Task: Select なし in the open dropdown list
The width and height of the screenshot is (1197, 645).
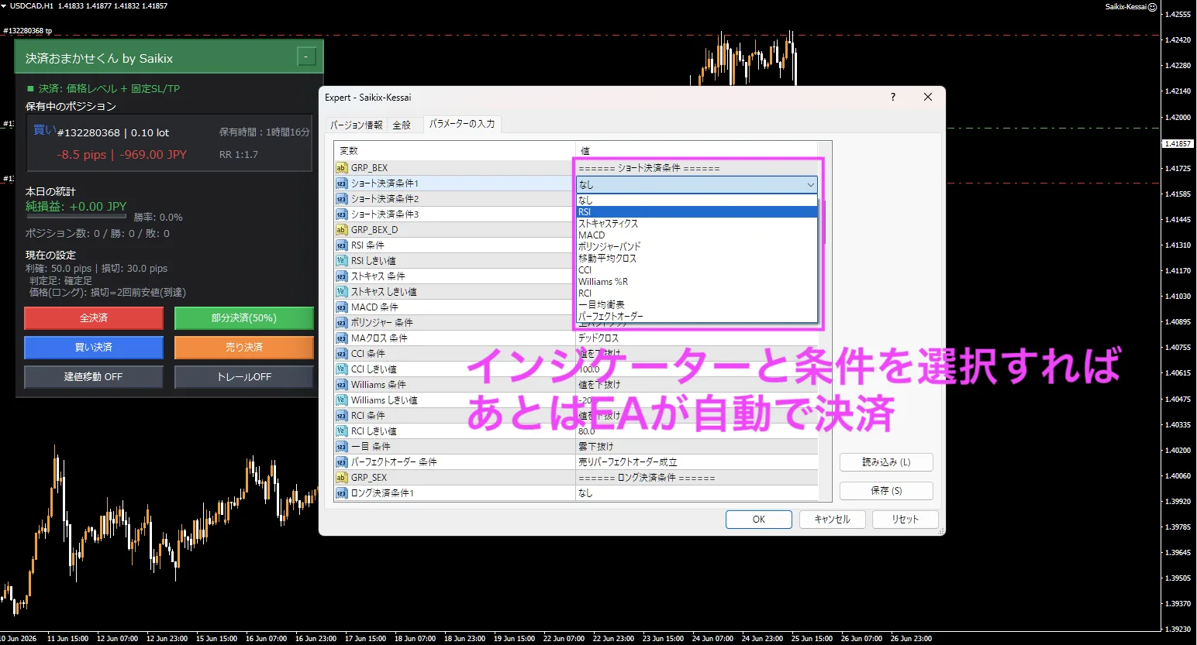Action: (697, 200)
